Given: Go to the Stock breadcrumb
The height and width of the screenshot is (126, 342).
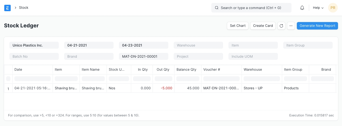Looking at the screenshot, I should (24, 8).
